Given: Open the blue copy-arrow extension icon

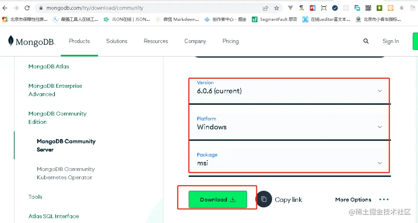Looking at the screenshot, I should pyautogui.click(x=357, y=8).
